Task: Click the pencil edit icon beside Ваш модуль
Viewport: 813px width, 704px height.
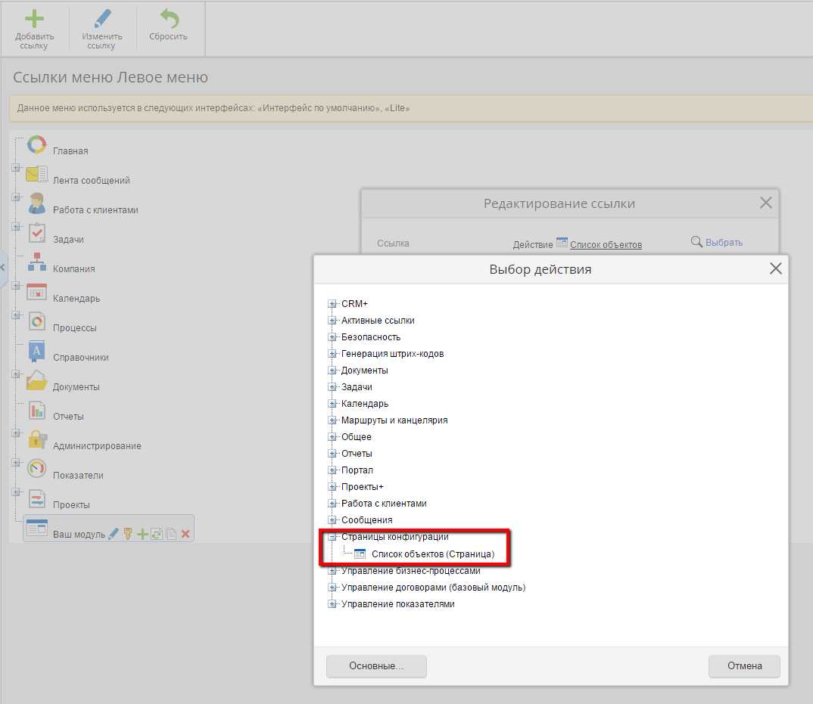Action: tap(114, 534)
